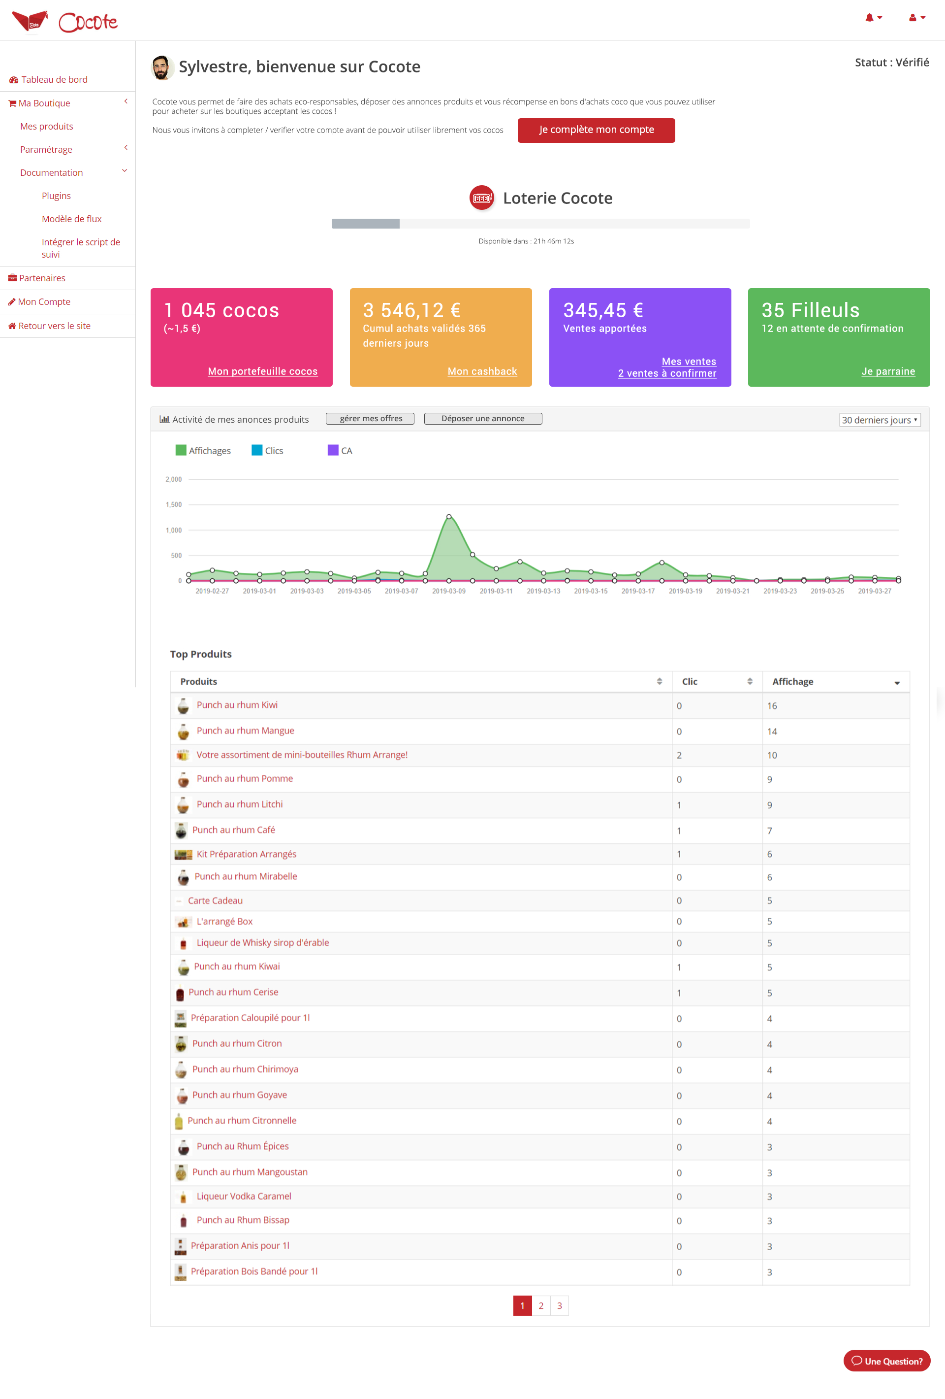Open Modèle de flux documentation

click(71, 219)
